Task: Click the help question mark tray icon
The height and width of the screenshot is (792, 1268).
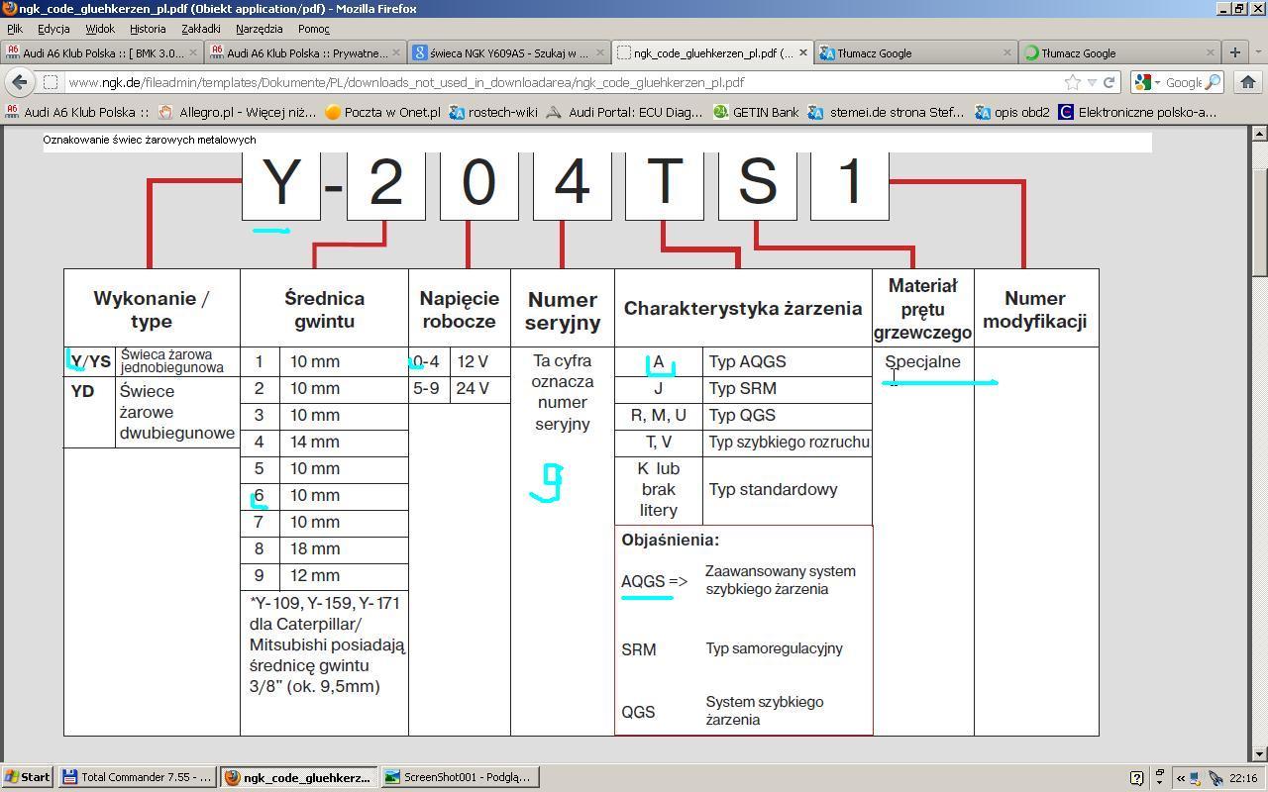Action: [1136, 777]
